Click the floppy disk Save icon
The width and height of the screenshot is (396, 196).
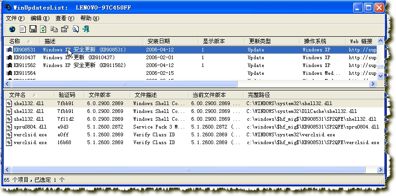pos(33,29)
